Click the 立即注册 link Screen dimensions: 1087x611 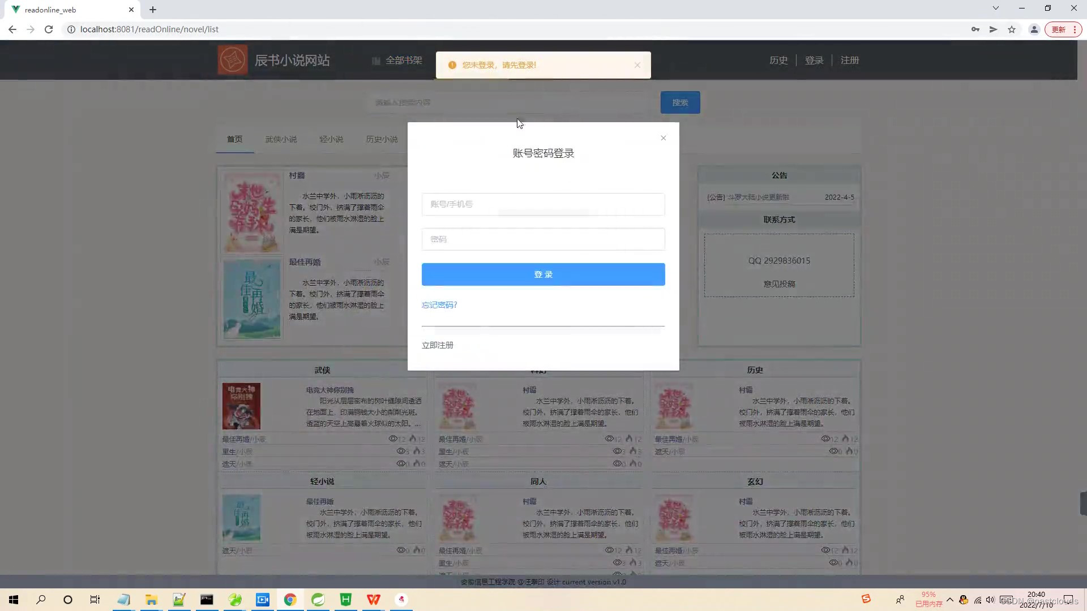coord(437,345)
